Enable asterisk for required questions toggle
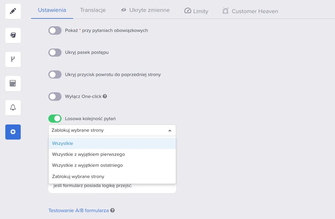The width and height of the screenshot is (335, 219). (x=55, y=30)
